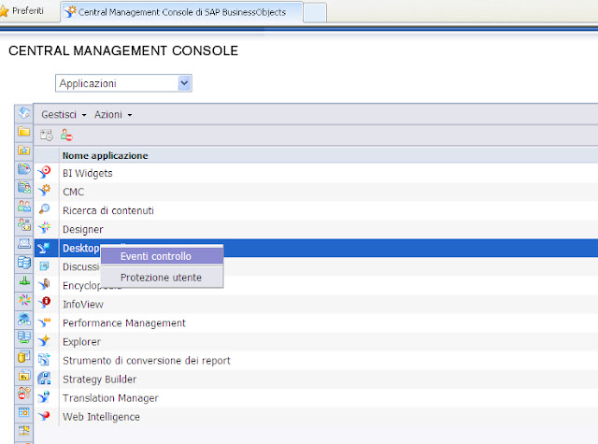Click the Web Intelligence red ball icon

click(x=45, y=416)
